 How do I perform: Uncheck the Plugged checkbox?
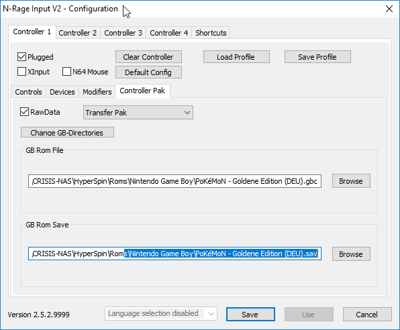(x=21, y=57)
